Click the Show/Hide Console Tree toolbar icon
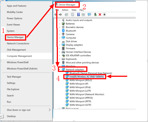 (66, 15)
